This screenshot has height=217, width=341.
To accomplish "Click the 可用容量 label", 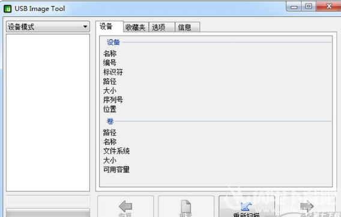I will pos(116,170).
